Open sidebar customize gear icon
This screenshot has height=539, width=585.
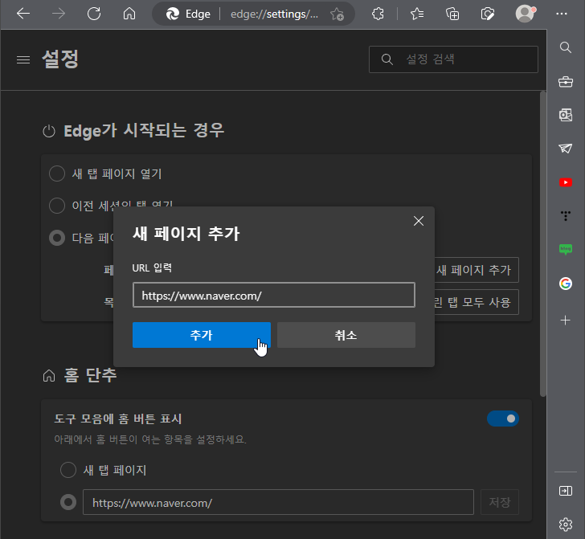[566, 524]
